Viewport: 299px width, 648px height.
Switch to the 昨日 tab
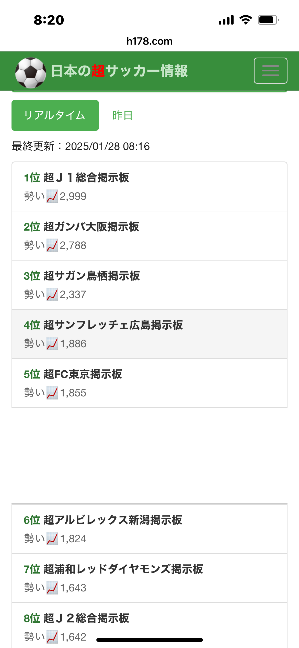coord(122,115)
